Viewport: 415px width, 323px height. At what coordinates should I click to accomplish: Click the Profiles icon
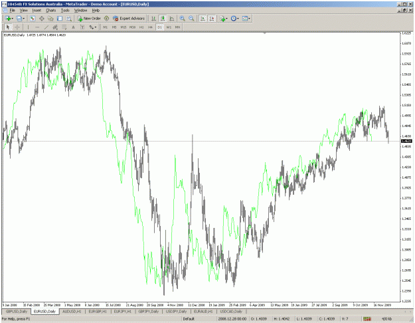tap(19, 19)
